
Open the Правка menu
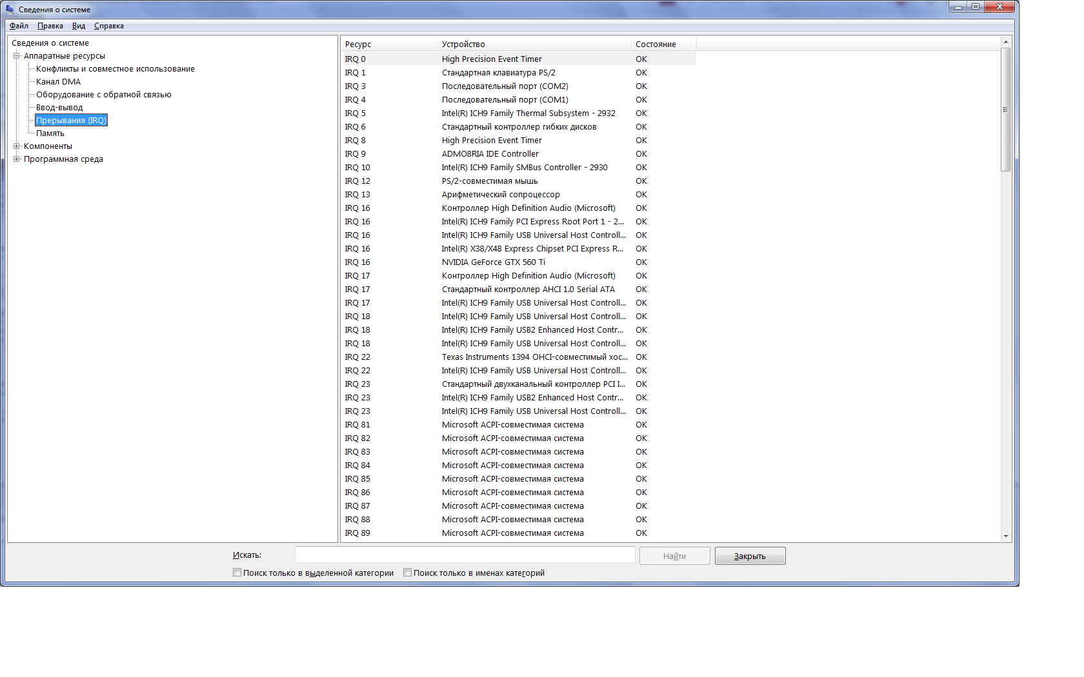click(x=50, y=26)
